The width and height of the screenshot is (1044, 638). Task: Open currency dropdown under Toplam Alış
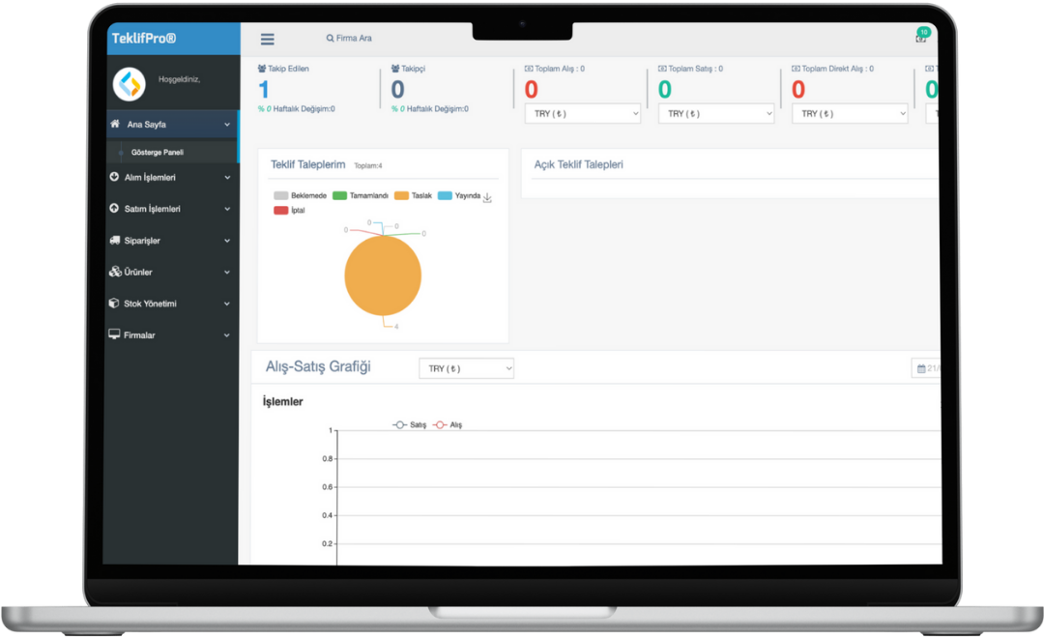pos(583,114)
